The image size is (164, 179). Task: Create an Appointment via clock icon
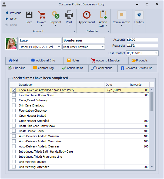coord(87,15)
